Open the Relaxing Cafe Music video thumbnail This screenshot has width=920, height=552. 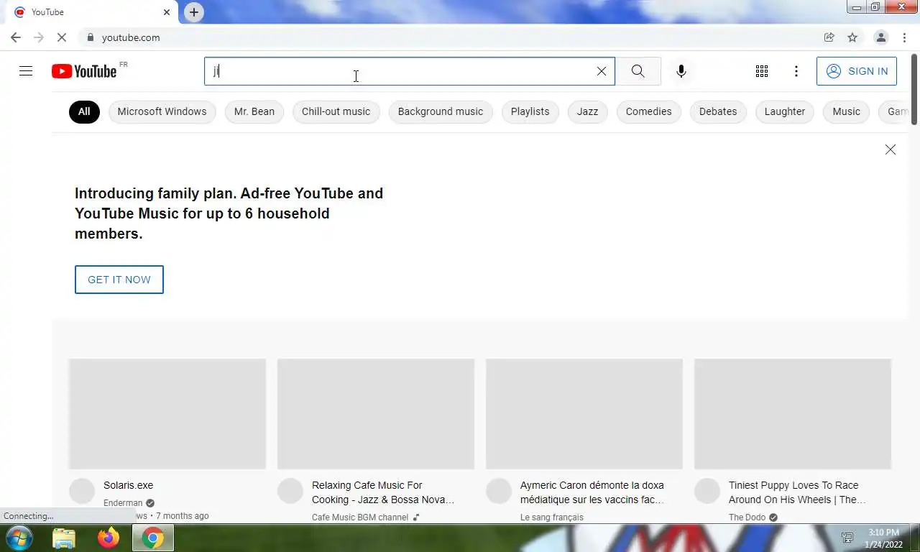point(376,414)
